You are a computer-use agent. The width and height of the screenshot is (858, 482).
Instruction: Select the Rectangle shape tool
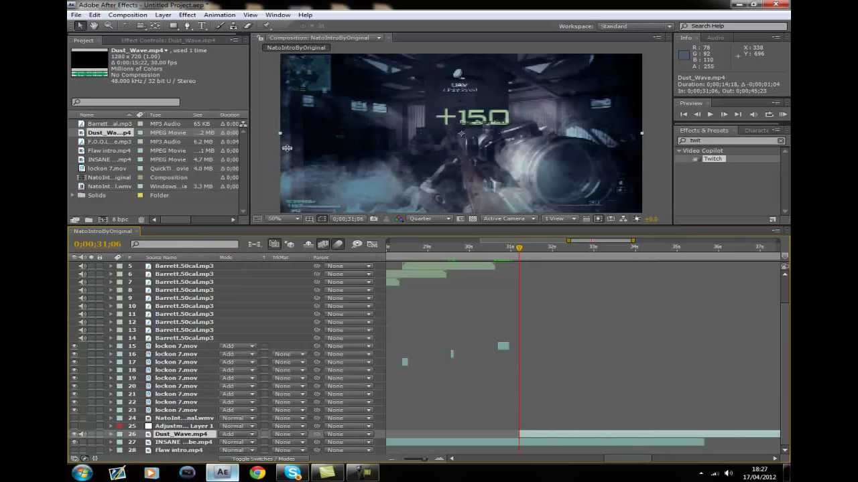click(x=173, y=26)
